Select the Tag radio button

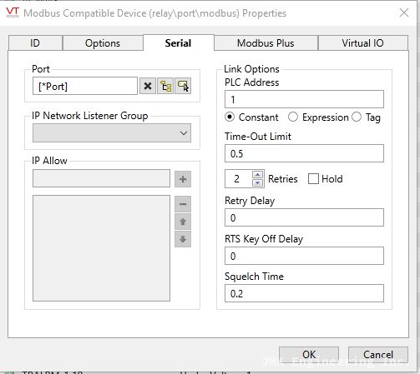click(x=357, y=117)
